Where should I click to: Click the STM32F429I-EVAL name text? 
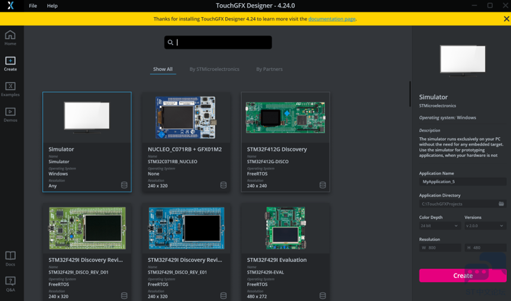(265, 272)
